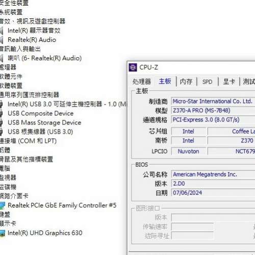Expand 滑鼠及其他指標裝置 category
255x255 pixels.
[27, 159]
